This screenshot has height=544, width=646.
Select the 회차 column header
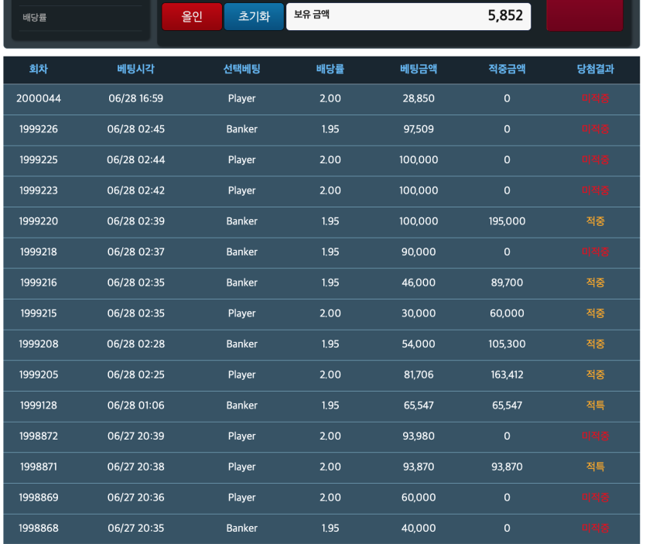(x=39, y=69)
